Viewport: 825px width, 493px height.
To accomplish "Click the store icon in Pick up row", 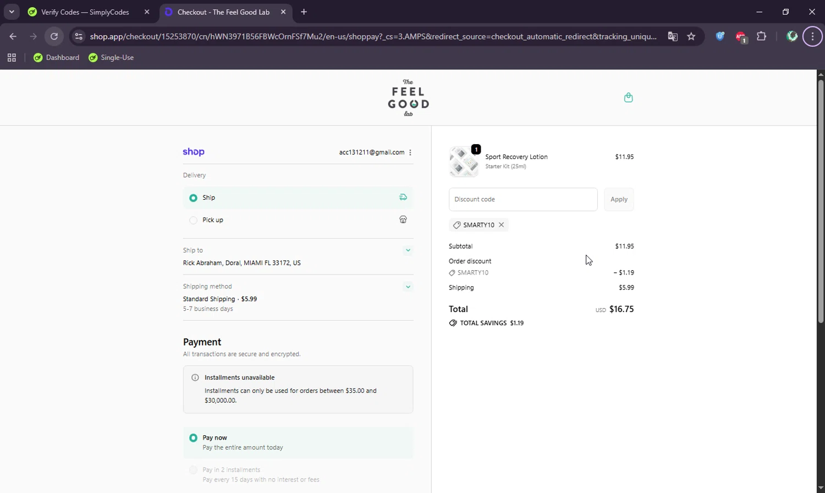I will click(403, 220).
